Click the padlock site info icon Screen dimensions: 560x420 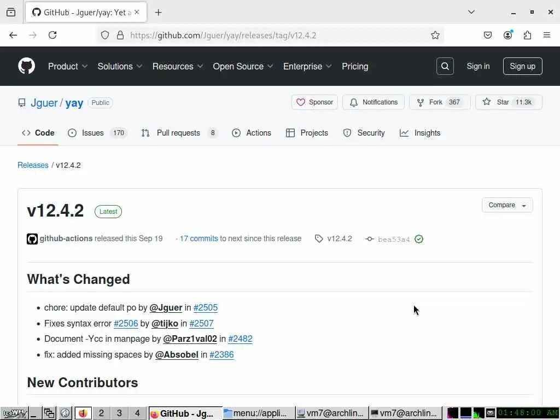pyautogui.click(x=120, y=35)
